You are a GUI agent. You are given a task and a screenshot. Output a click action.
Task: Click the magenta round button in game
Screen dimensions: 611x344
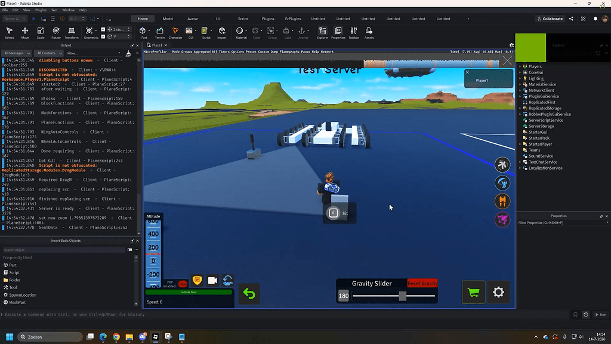pyautogui.click(x=502, y=220)
